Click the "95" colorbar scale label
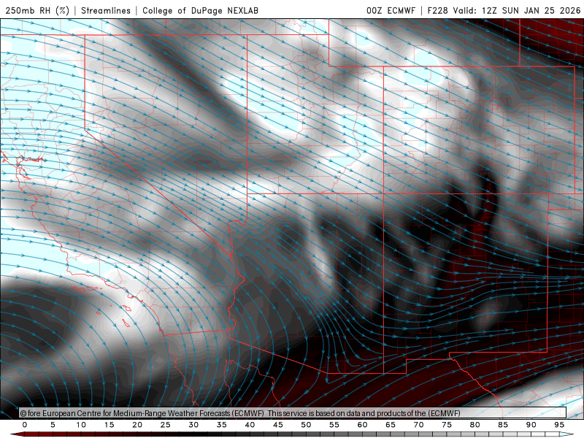Image resolution: width=584 pixels, height=438 pixels. point(559,425)
